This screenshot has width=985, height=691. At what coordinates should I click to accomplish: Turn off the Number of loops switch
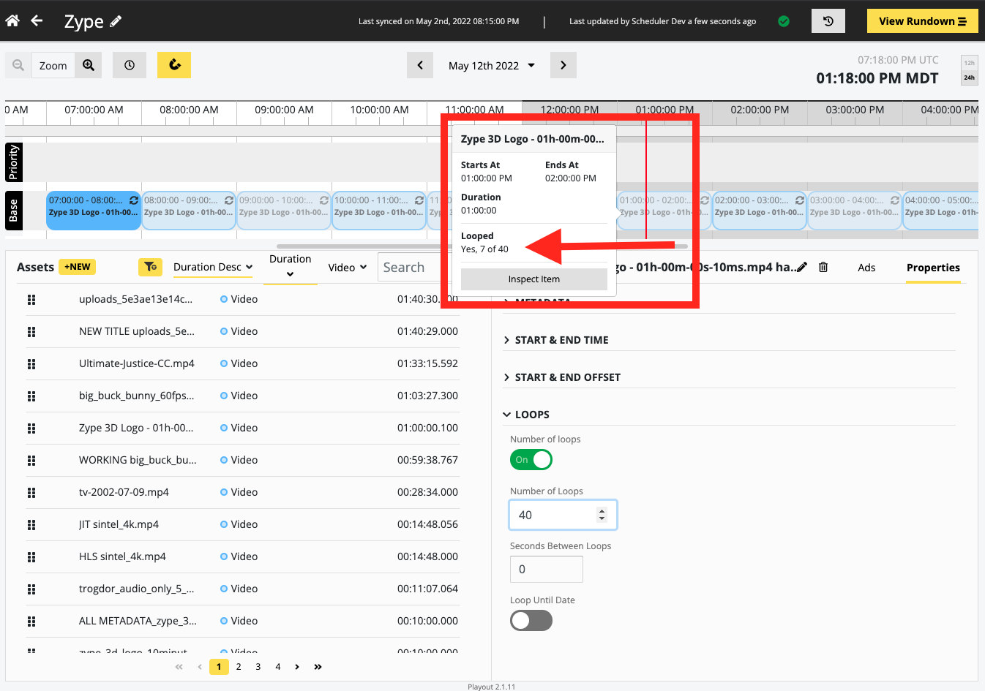tap(531, 460)
